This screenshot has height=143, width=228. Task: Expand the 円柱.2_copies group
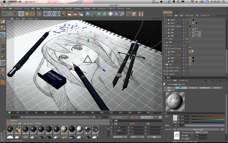(166, 27)
